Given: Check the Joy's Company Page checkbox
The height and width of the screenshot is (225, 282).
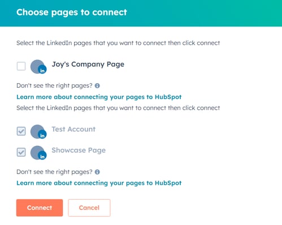Looking at the screenshot, I should tap(21, 66).
